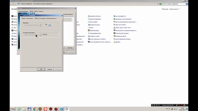Click the Control Panel search field
This screenshot has height=111, width=198.
pyautogui.click(x=174, y=4)
